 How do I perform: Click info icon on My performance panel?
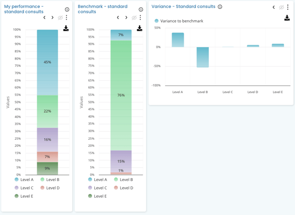coord(67,9)
